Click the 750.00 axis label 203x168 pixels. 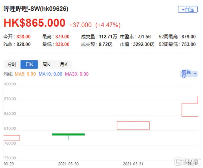pos(10,158)
